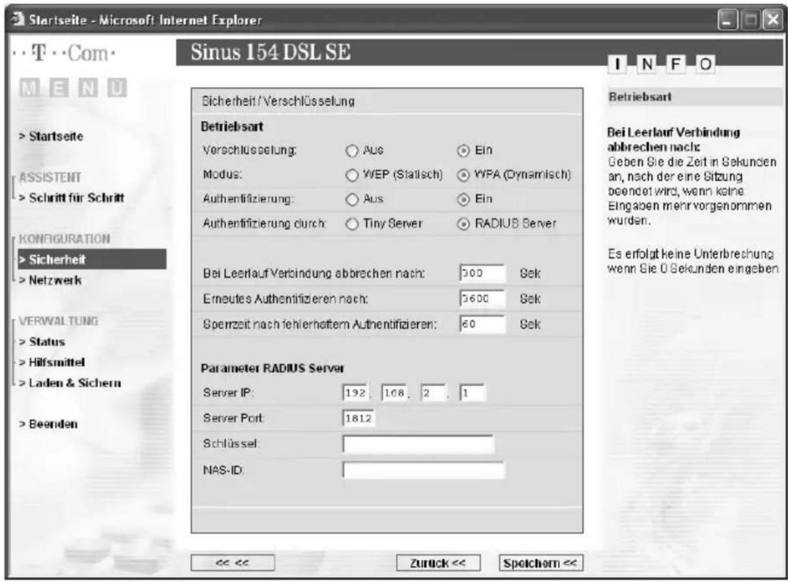Focus the NAS-ID input field
Screen dimensions: 788x582
point(423,470)
